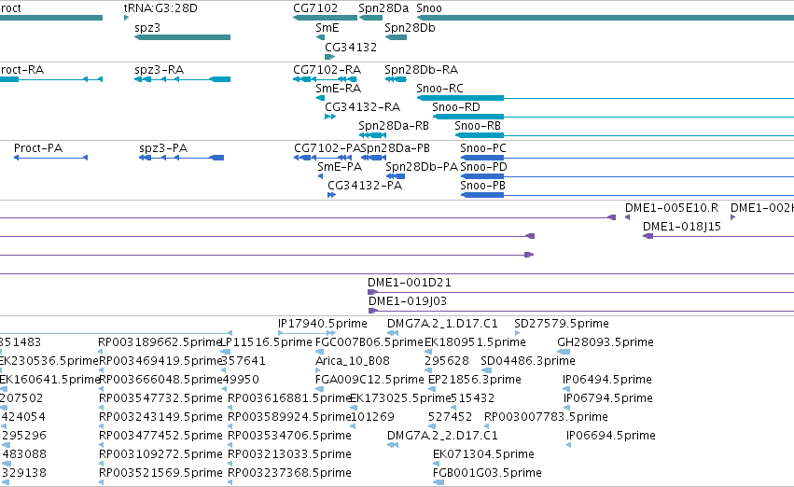The height and width of the screenshot is (487, 794).
Task: Click the IP06694.5prime EST label
Action: (x=611, y=436)
